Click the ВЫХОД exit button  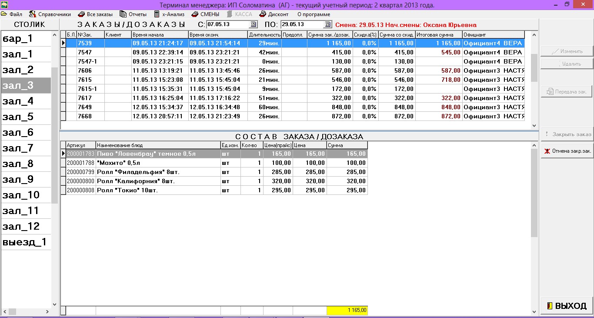click(567, 306)
